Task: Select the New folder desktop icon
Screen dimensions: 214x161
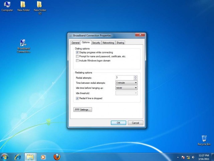Action: point(23,6)
